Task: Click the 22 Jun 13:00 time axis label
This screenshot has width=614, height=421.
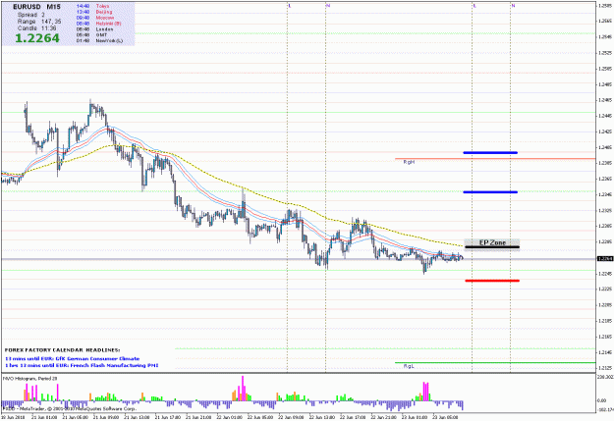Action: [322, 417]
